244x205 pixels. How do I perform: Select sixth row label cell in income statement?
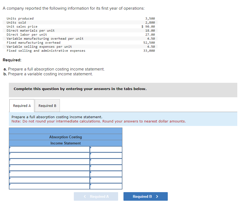(x=49, y=180)
